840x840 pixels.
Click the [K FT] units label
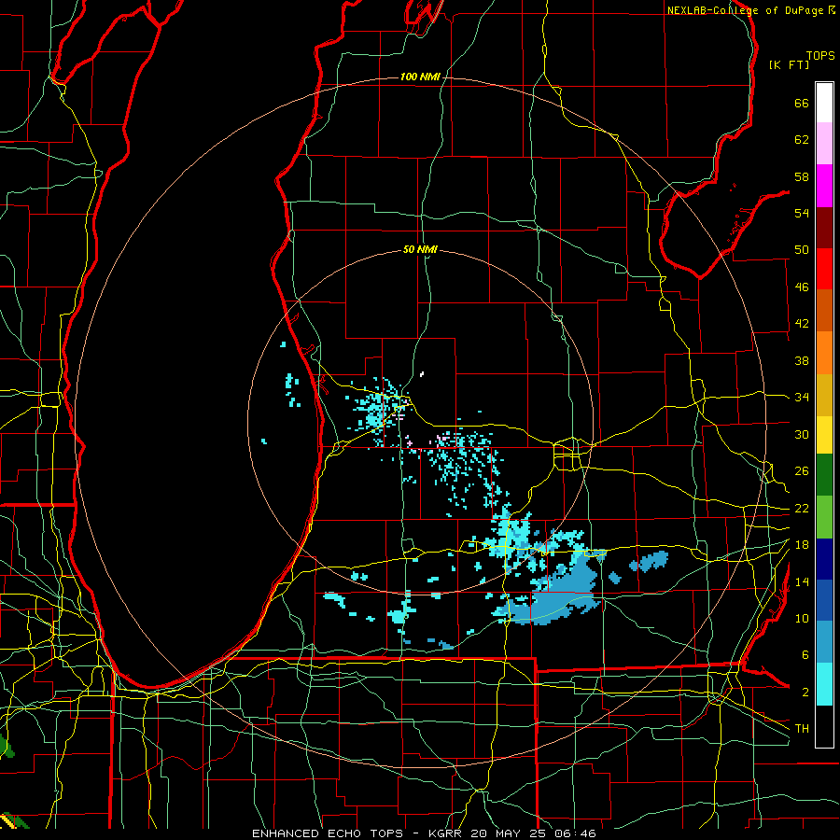[789, 64]
